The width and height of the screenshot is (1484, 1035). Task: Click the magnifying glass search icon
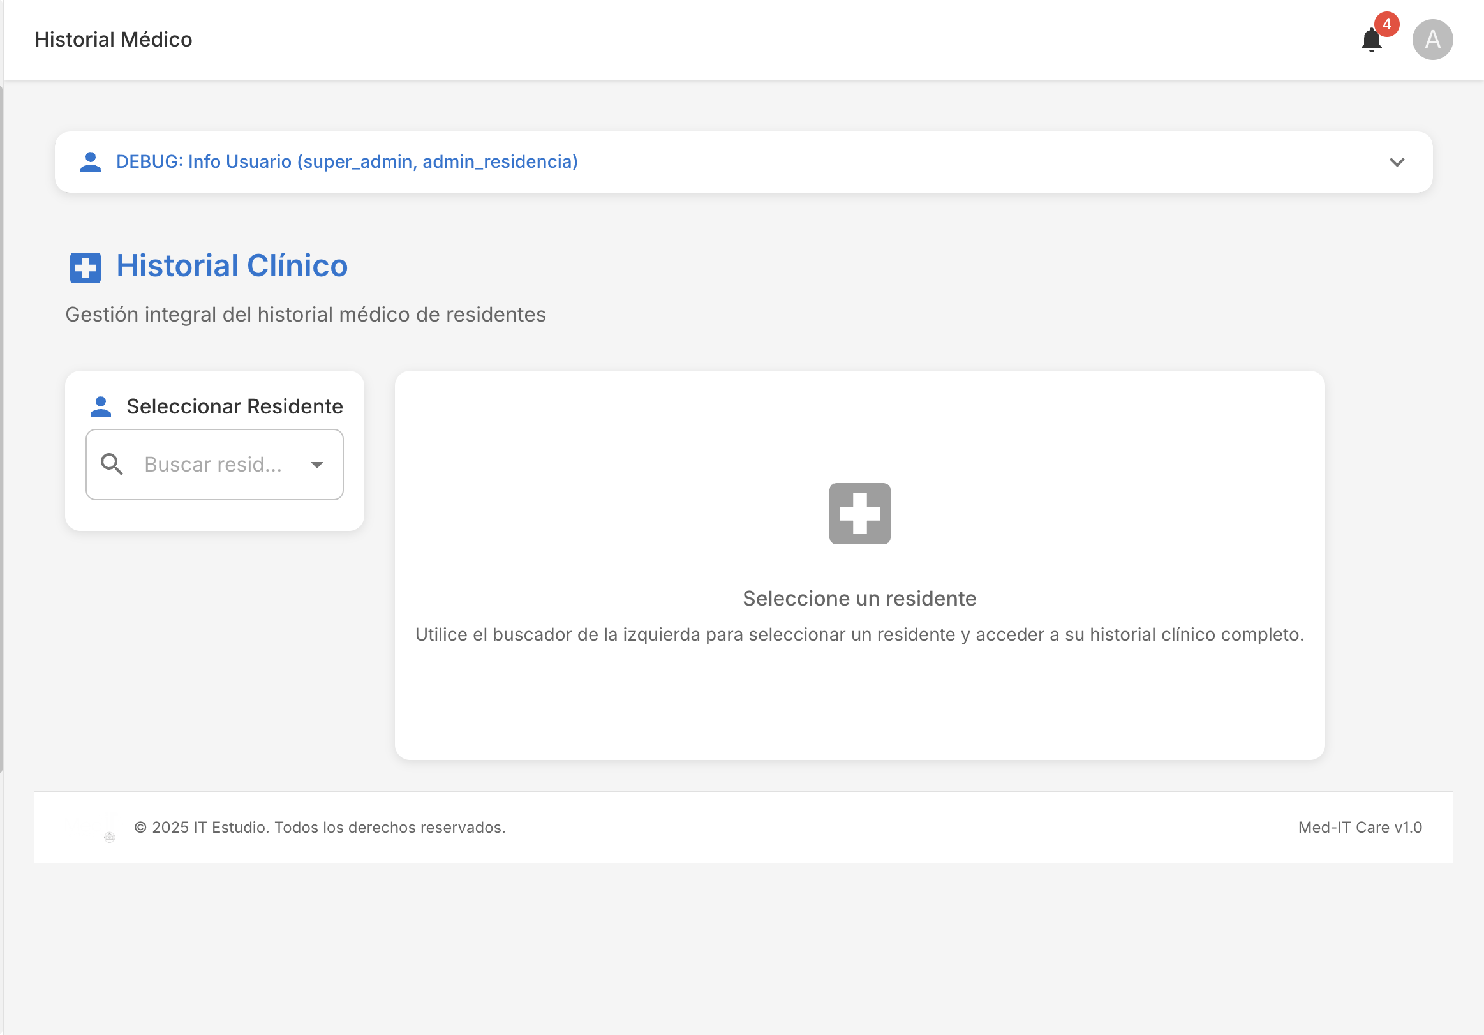pyautogui.click(x=112, y=464)
